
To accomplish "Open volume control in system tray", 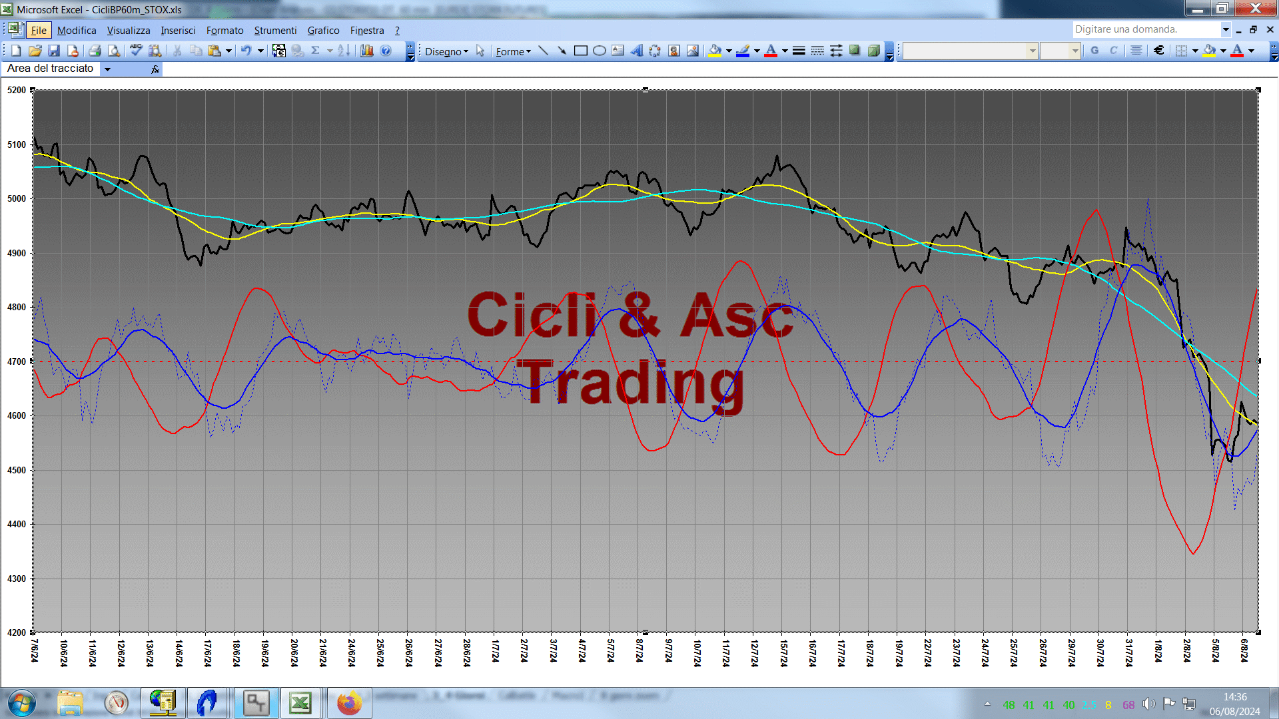I will 1148,704.
